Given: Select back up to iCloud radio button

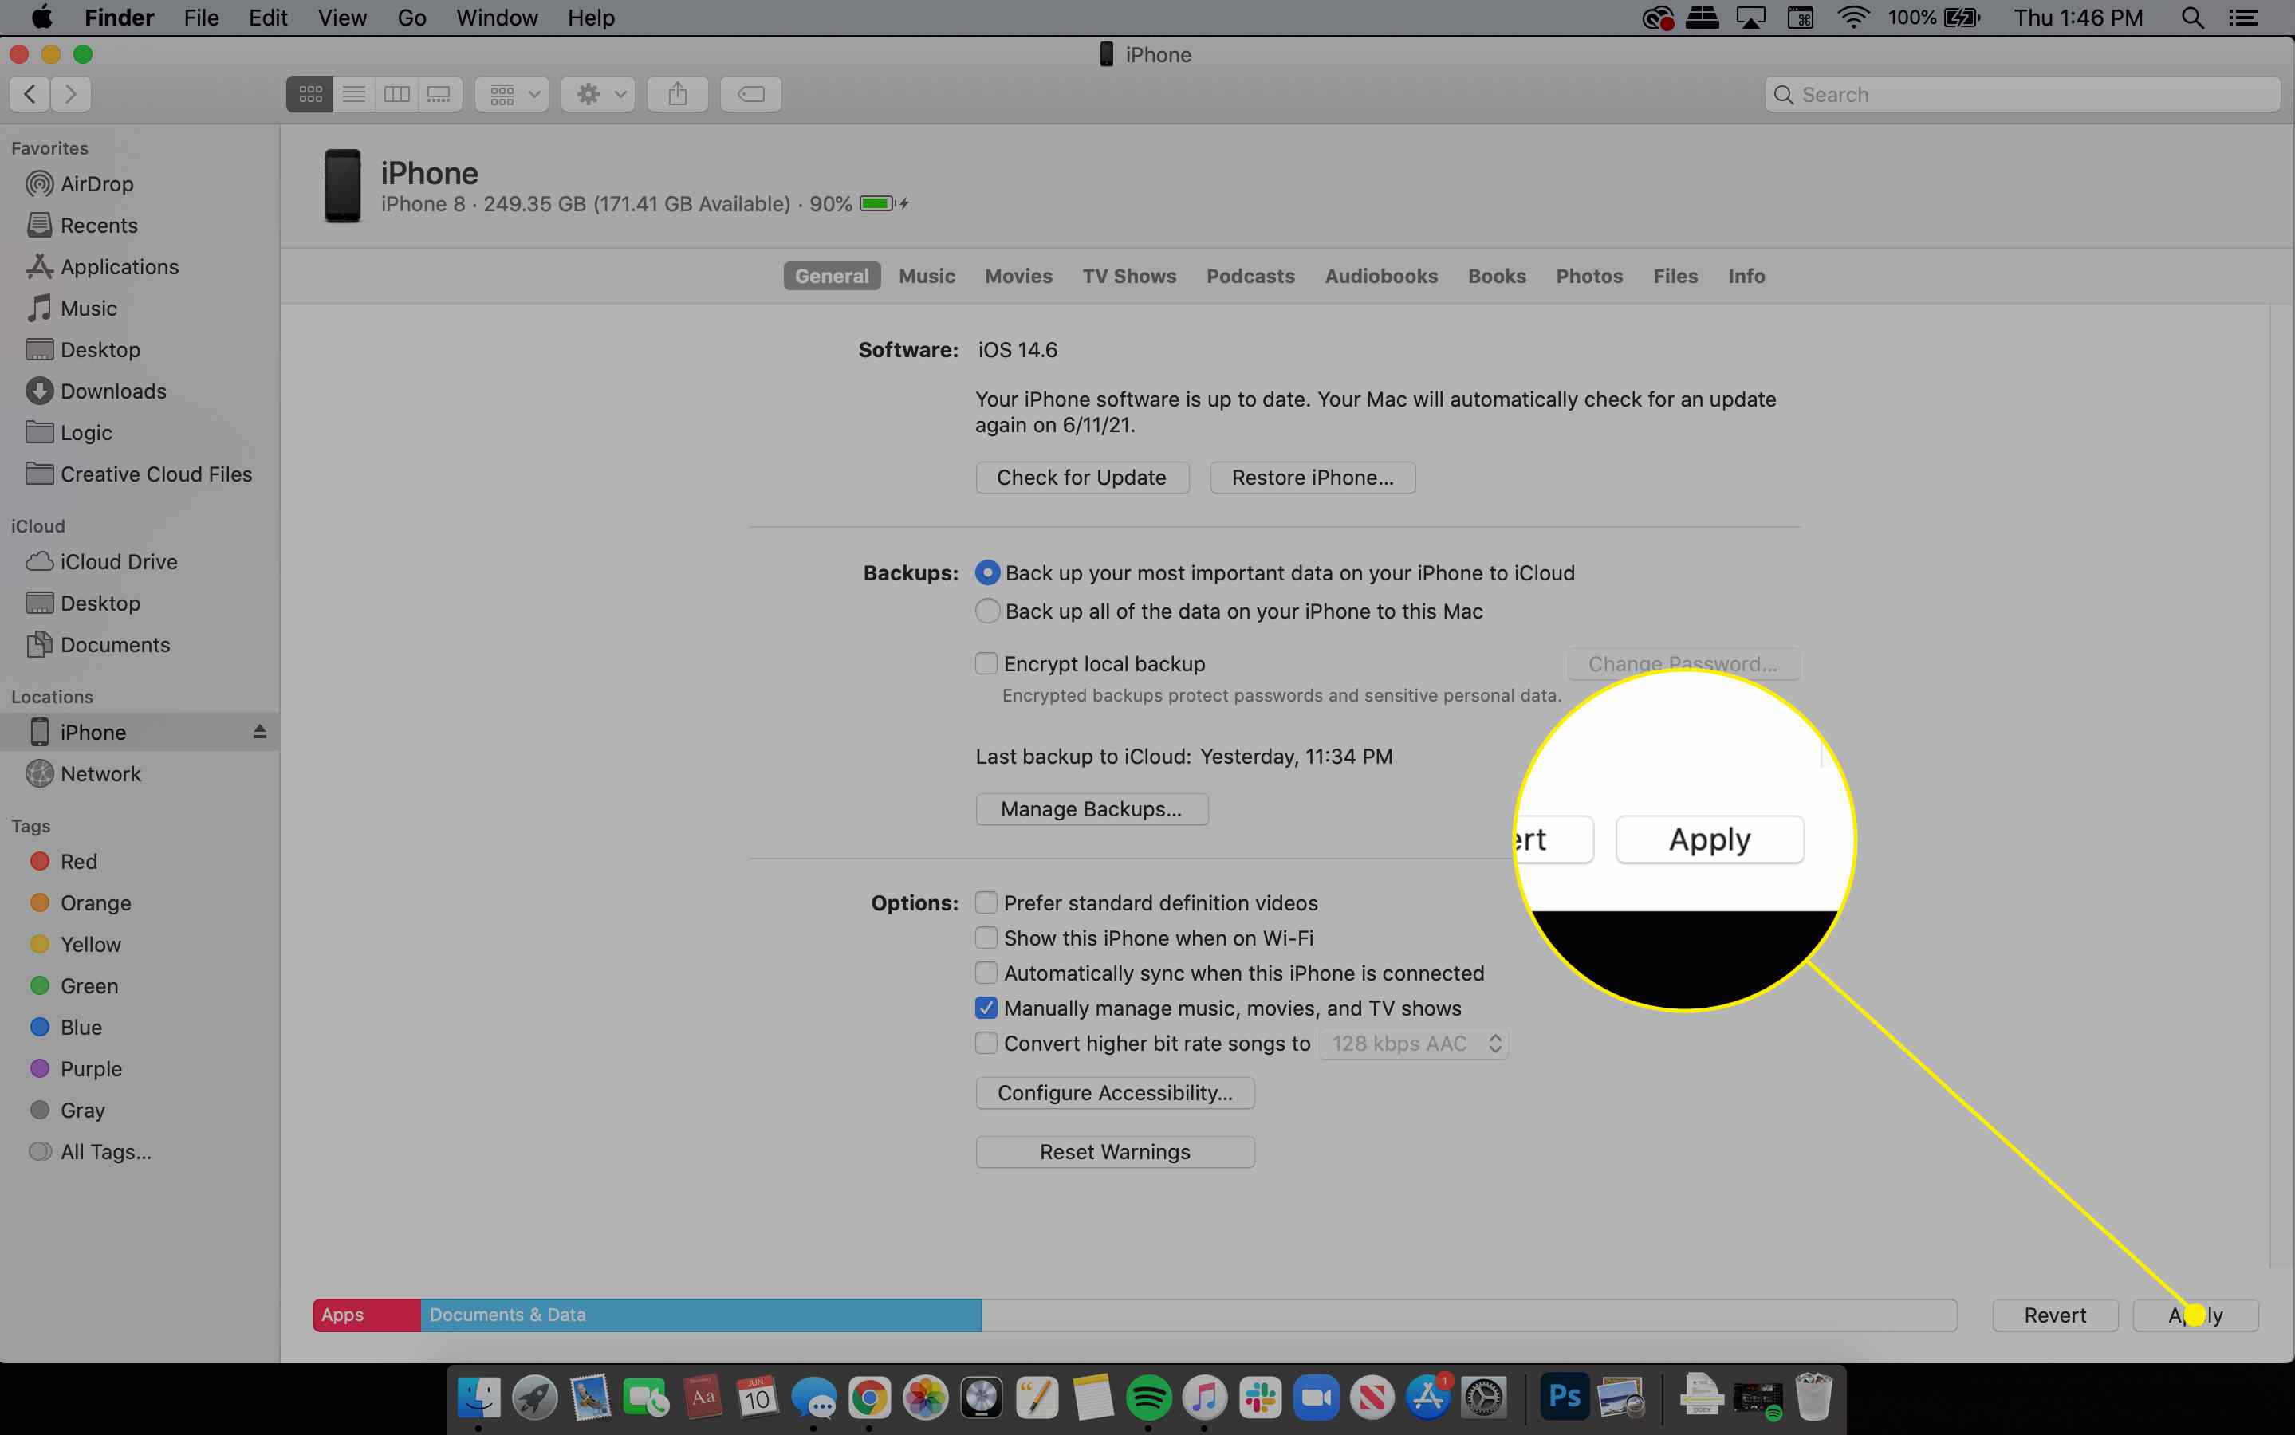Looking at the screenshot, I should tap(987, 572).
